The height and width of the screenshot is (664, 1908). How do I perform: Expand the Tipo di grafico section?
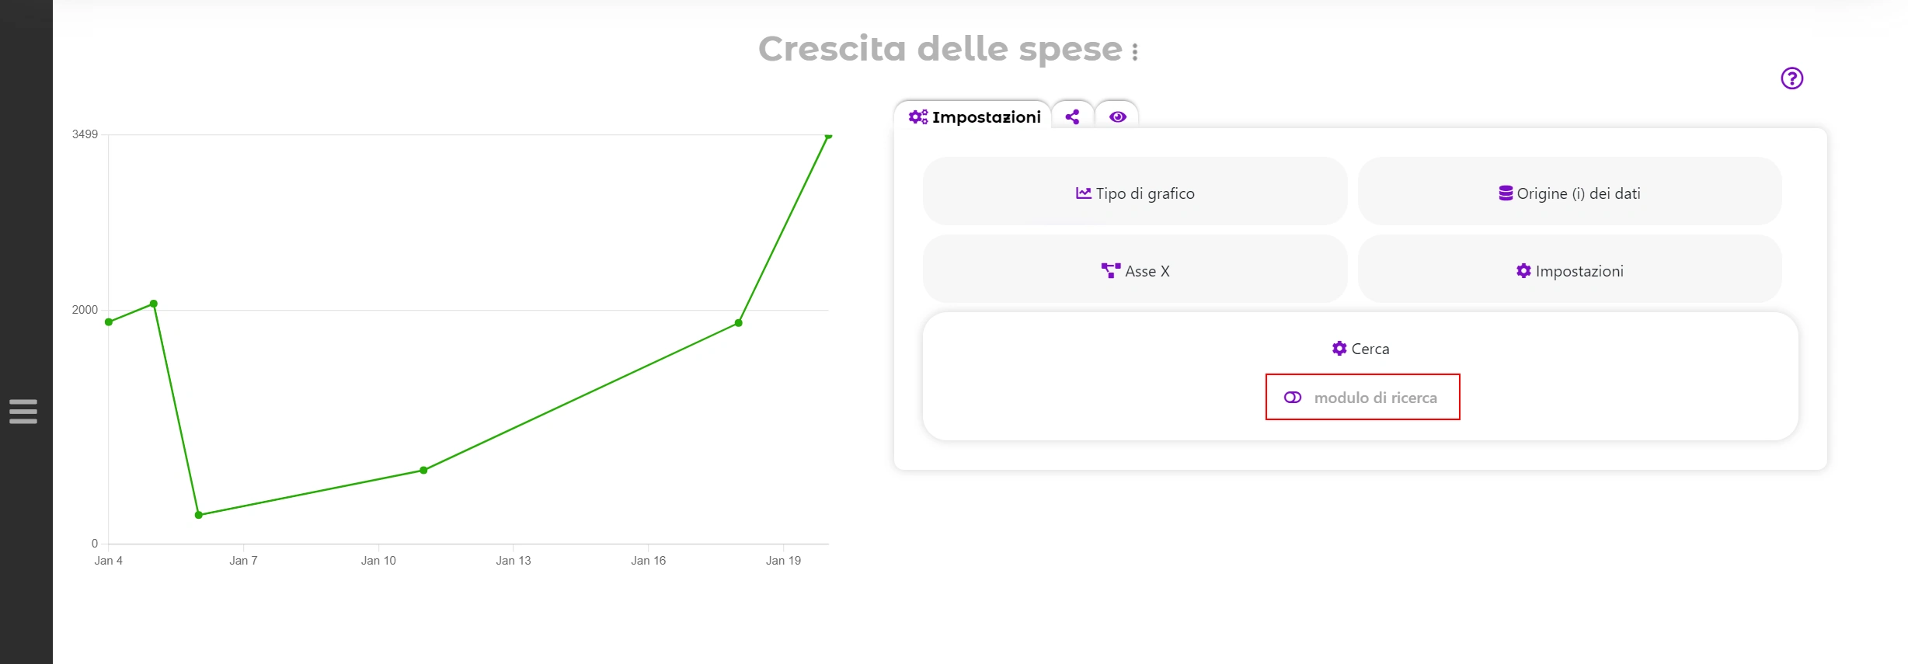coord(1134,192)
